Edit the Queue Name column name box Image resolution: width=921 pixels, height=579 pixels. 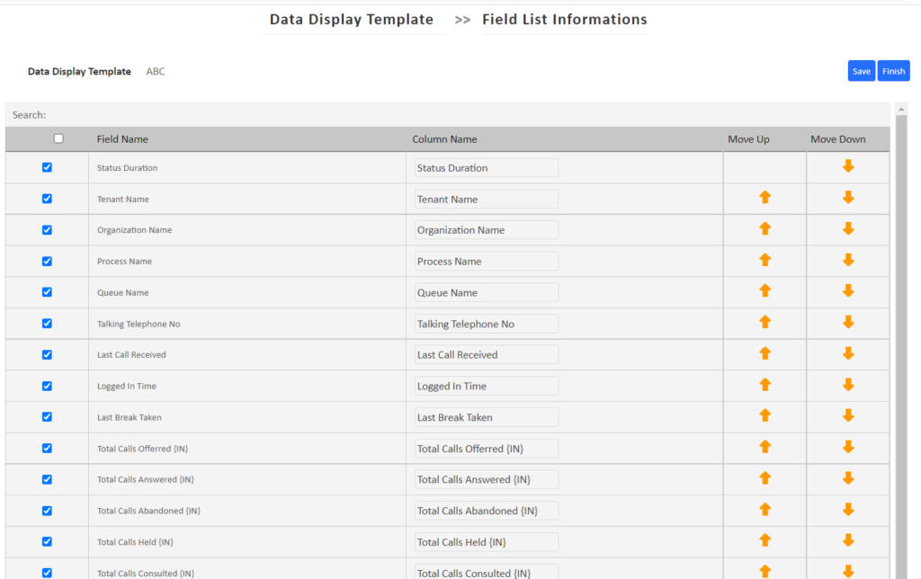click(x=486, y=291)
